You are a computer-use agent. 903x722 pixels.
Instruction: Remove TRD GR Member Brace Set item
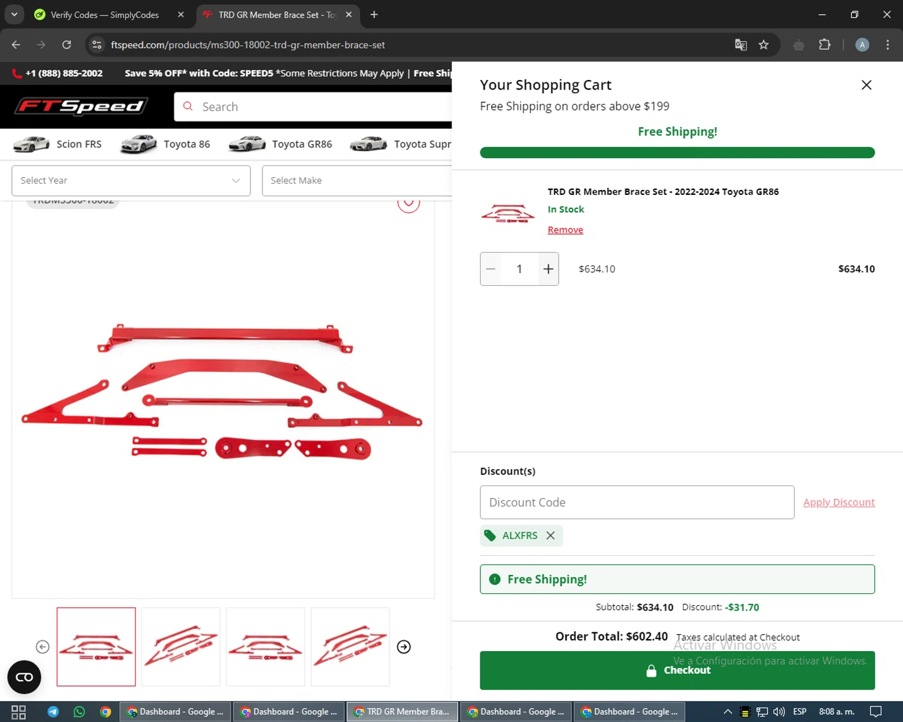pyautogui.click(x=565, y=230)
